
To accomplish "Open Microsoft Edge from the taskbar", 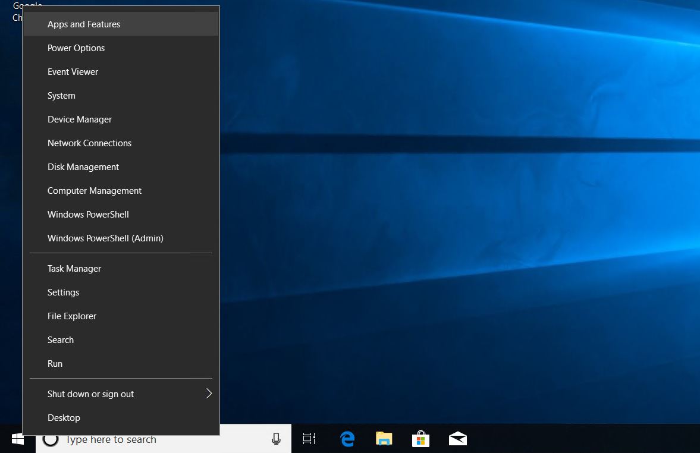I will pyautogui.click(x=347, y=439).
